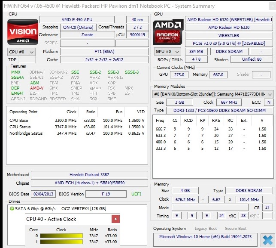This screenshot has width=276, height=248.
Task: Click the FT1 (BGA) platform field
Action: coord(104,52)
